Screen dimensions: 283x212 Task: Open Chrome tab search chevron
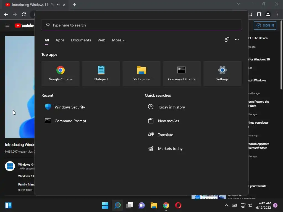(239, 4)
